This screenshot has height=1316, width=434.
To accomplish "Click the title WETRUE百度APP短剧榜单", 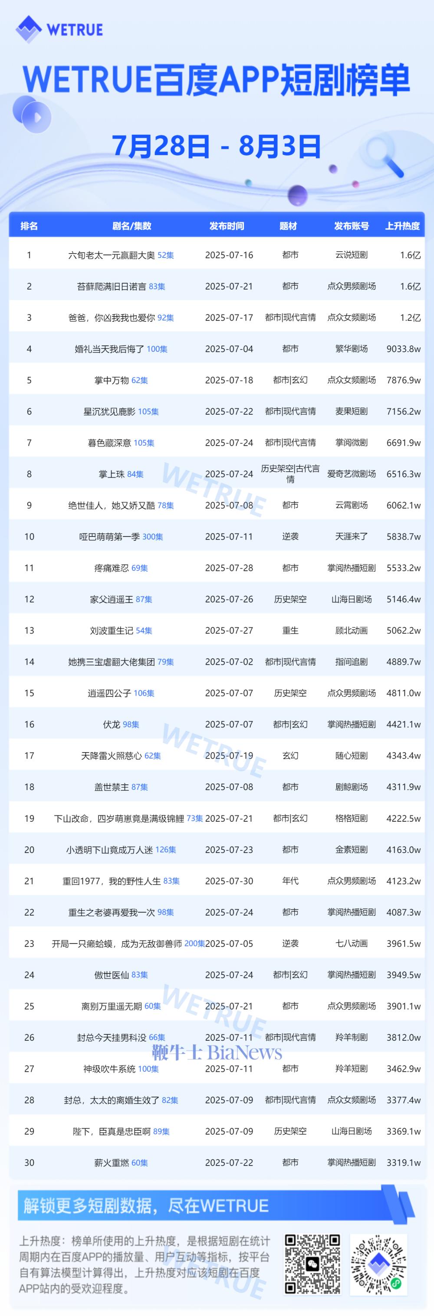I will 216,80.
